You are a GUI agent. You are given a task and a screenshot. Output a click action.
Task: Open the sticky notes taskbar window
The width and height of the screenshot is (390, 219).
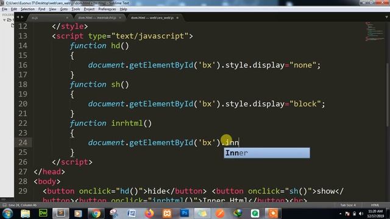coord(202,214)
